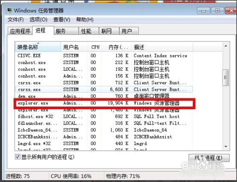Click the 结束进程 button
This screenshot has height=182, width=237.
(209, 158)
